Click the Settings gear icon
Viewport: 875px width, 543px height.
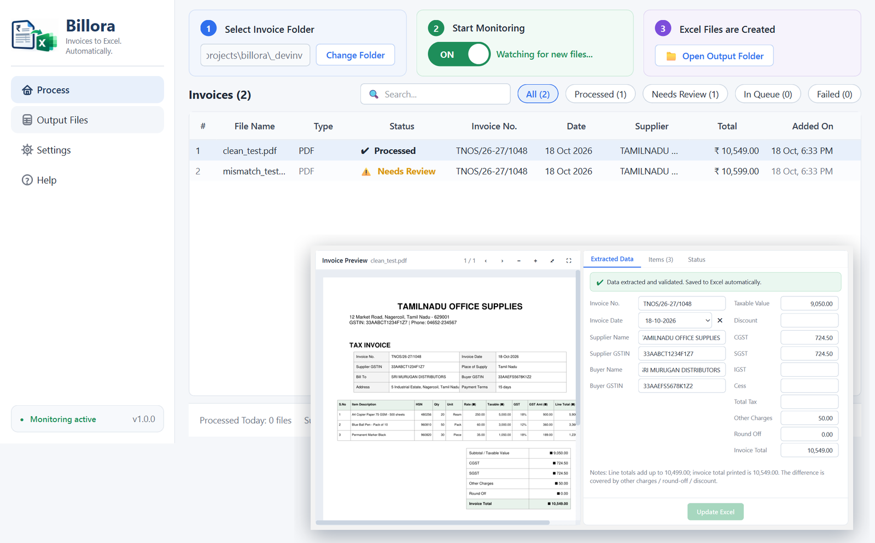point(27,150)
